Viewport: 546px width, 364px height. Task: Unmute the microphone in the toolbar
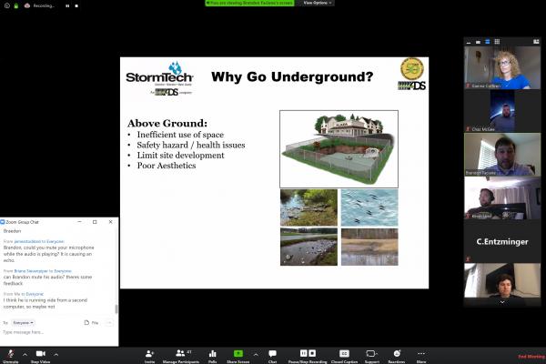(x=11, y=356)
